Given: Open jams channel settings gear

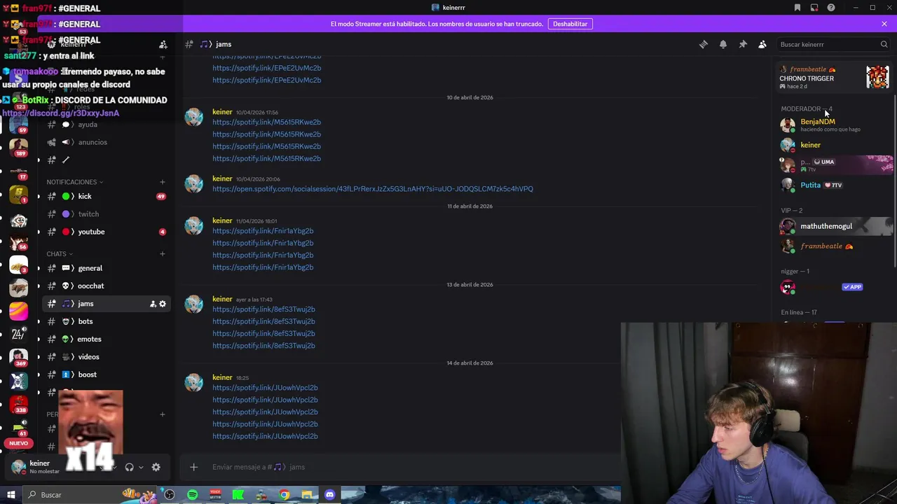Looking at the screenshot, I should tap(163, 304).
